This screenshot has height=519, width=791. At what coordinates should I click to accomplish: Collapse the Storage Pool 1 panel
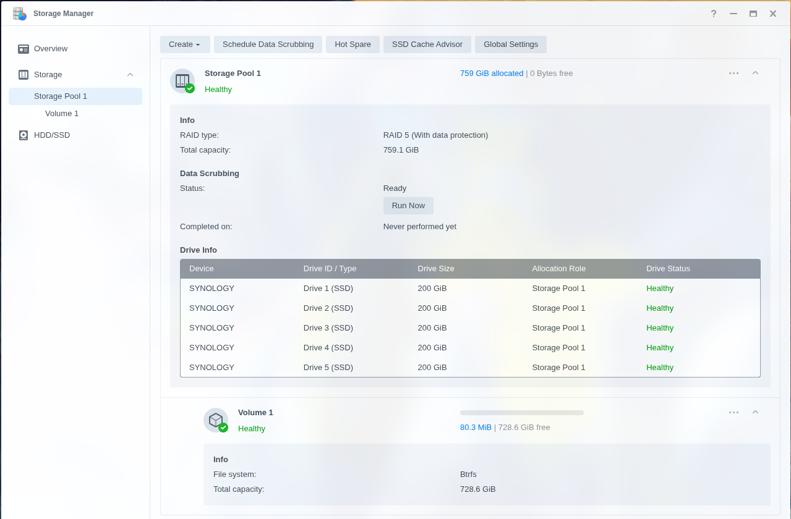(x=755, y=73)
